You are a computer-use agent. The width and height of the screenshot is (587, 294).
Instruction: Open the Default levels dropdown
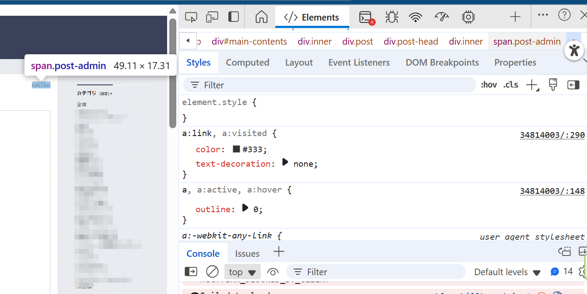point(507,272)
